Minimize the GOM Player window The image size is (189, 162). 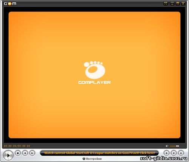pyautogui.click(x=172, y=3)
